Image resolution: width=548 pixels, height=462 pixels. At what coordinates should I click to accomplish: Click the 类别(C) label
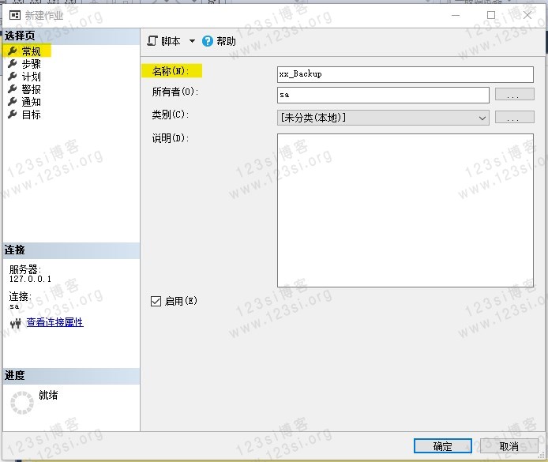pos(171,115)
